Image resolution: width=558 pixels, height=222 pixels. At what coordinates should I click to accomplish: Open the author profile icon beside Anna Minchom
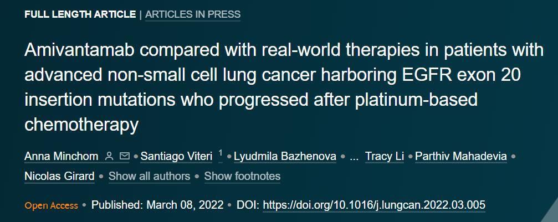[x=109, y=157]
